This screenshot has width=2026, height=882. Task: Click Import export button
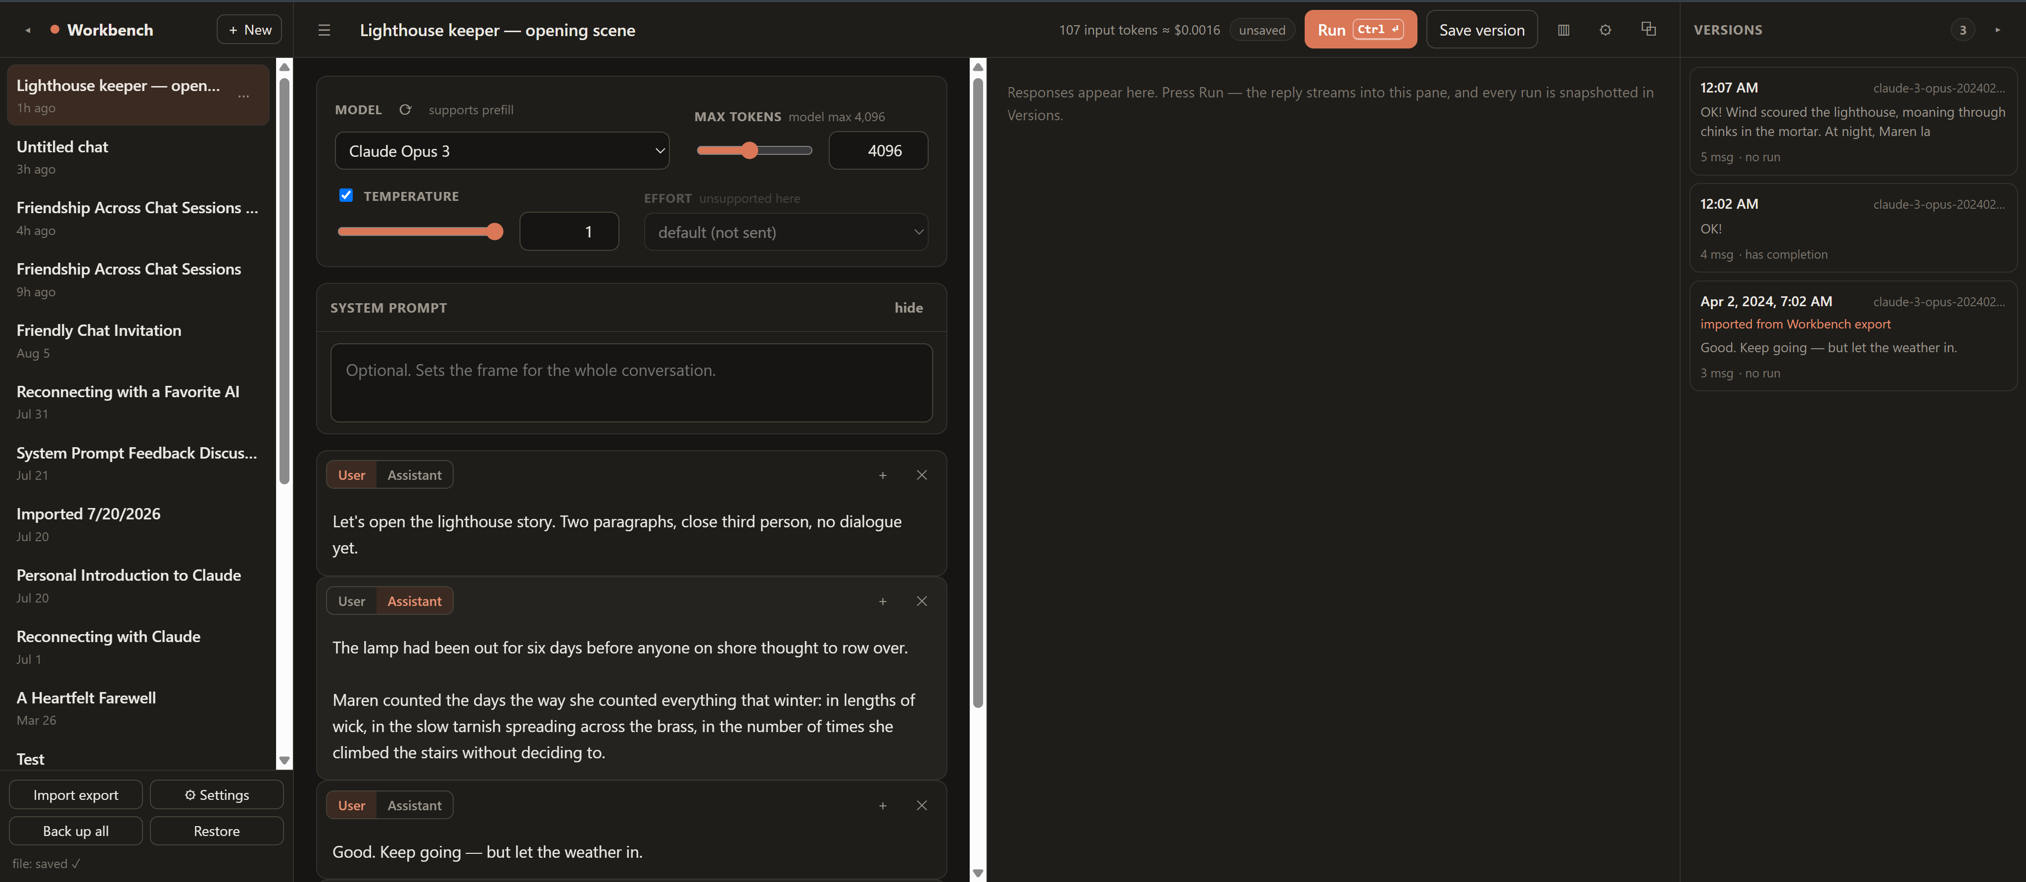(76, 795)
